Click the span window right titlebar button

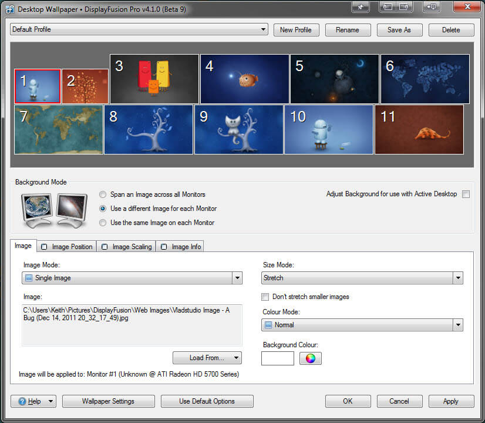(x=405, y=6)
